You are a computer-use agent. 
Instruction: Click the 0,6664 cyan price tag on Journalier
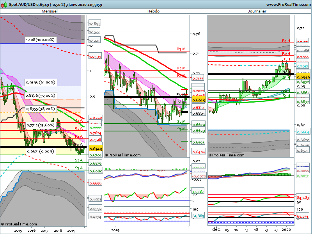click(303, 133)
